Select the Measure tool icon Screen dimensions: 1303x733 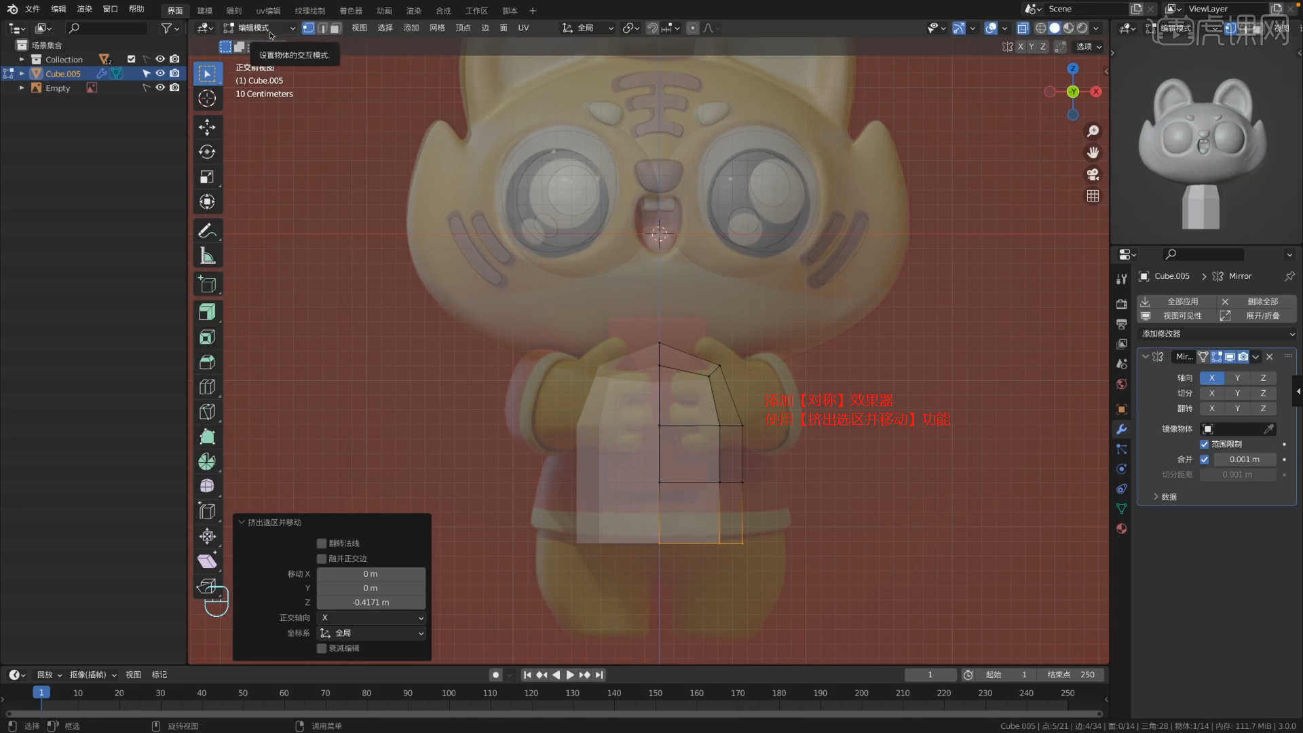point(207,256)
